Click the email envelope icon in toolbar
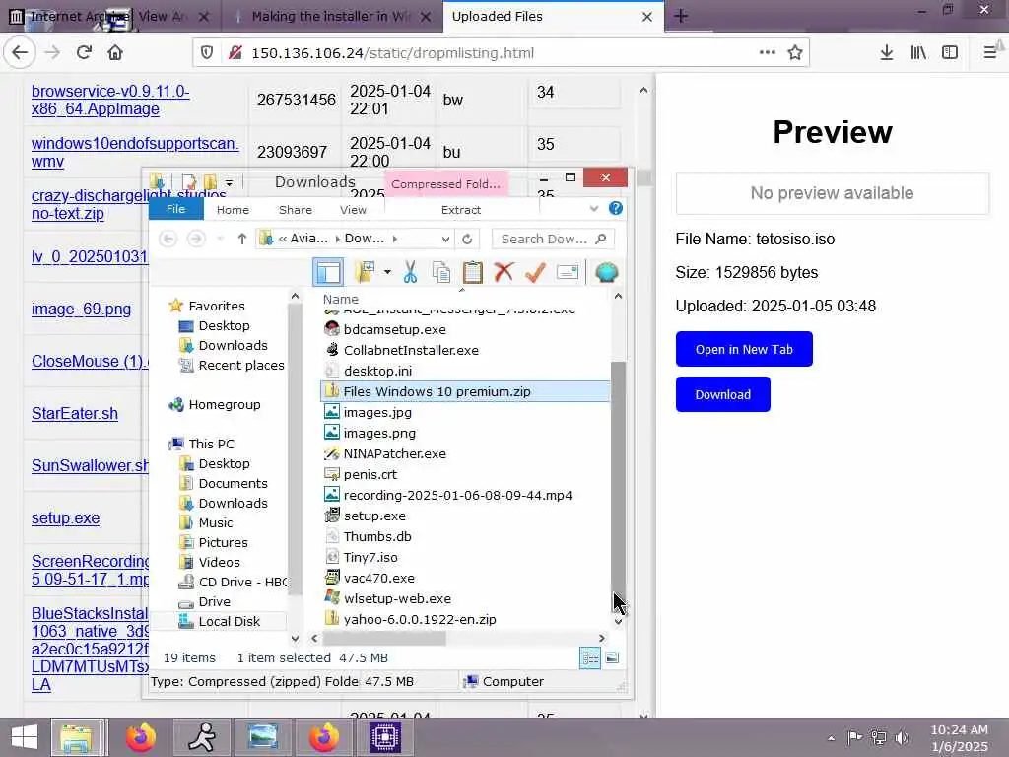Screen dimensions: 1009x757 [568, 272]
